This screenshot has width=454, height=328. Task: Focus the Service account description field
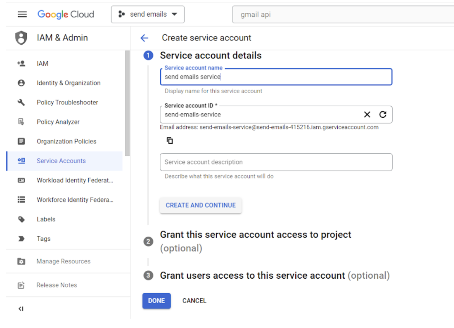tap(276, 162)
